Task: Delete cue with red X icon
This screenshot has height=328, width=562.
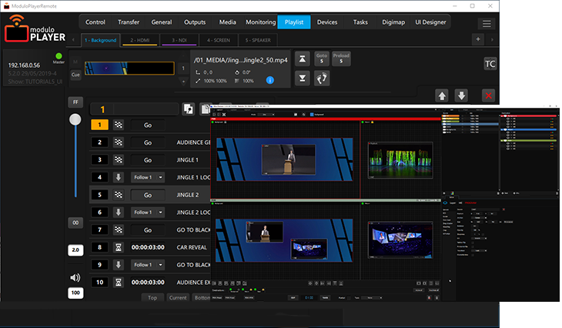Action: [488, 95]
